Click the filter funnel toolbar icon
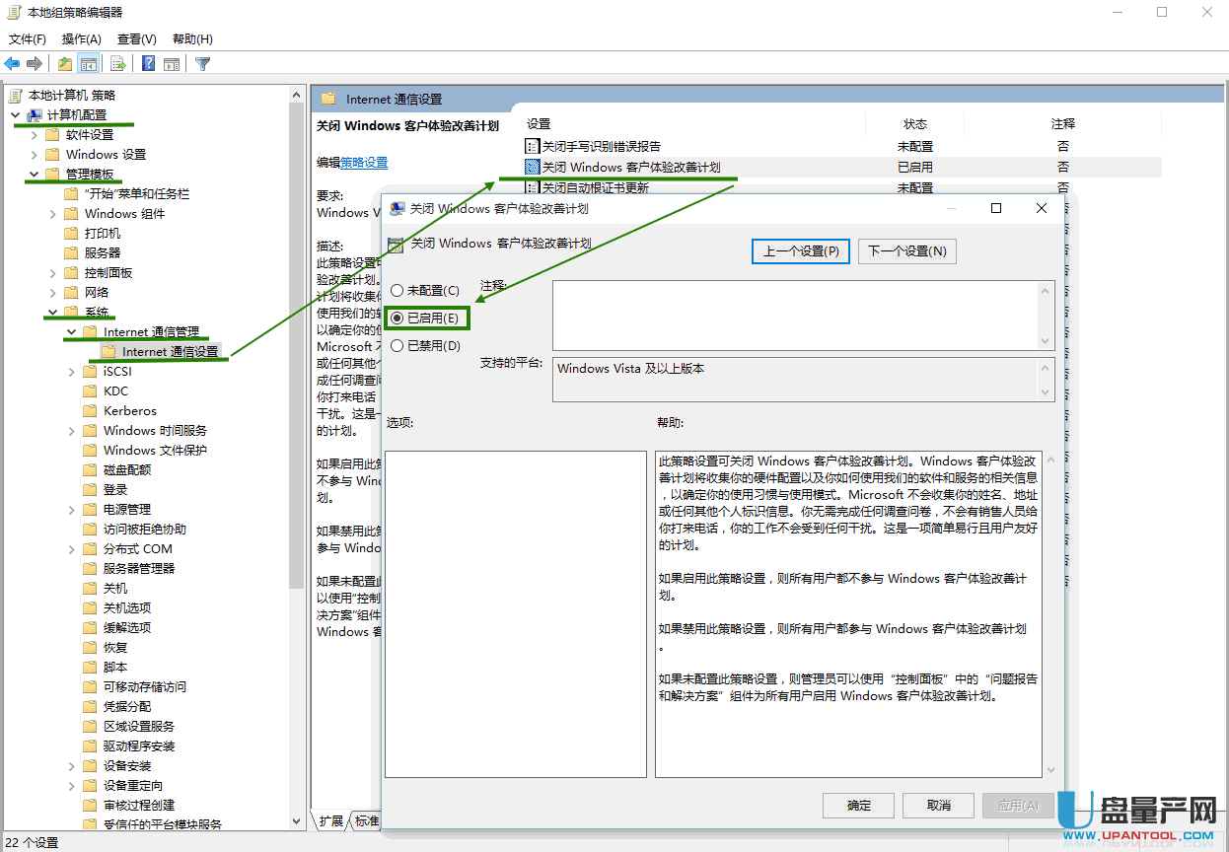 click(x=202, y=64)
